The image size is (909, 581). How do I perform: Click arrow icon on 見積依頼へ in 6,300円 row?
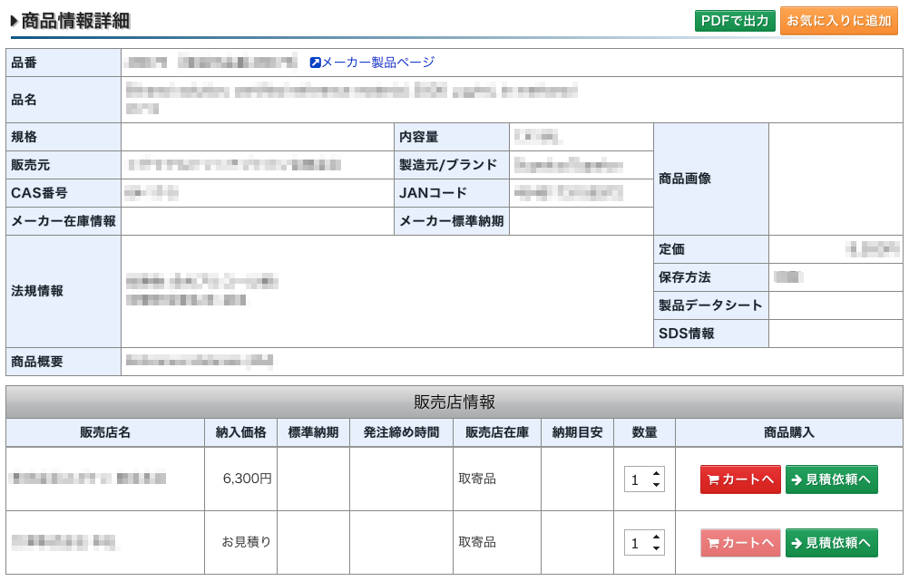point(797,479)
